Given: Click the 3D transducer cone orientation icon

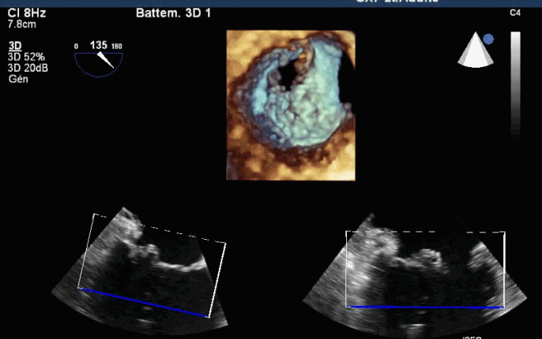Looking at the screenshot, I should pos(476,50).
